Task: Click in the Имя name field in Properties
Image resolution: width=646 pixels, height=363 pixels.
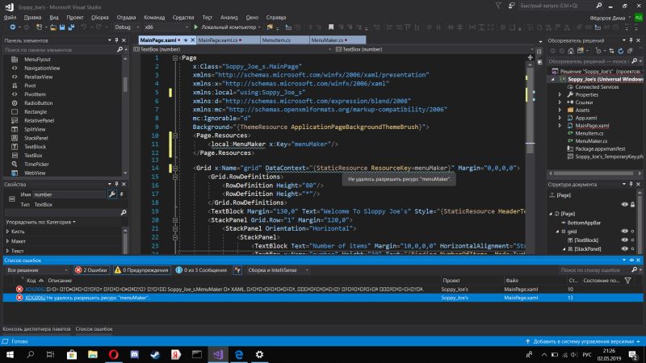Action: [69, 194]
